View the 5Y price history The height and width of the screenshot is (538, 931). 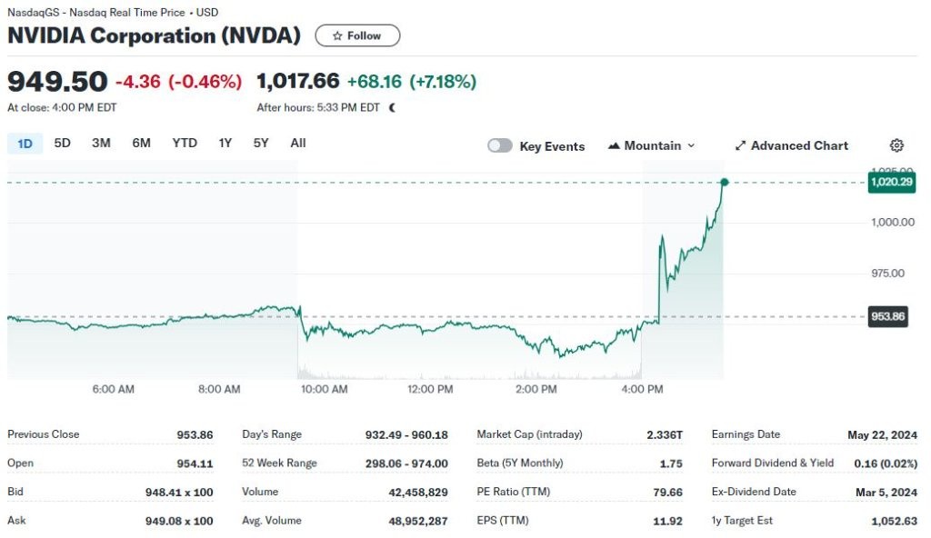(261, 143)
